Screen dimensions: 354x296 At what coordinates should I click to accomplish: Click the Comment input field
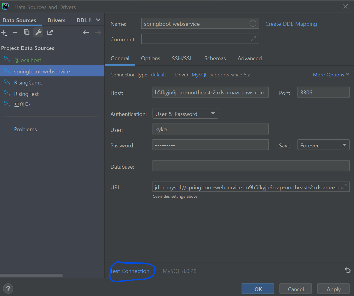point(200,39)
